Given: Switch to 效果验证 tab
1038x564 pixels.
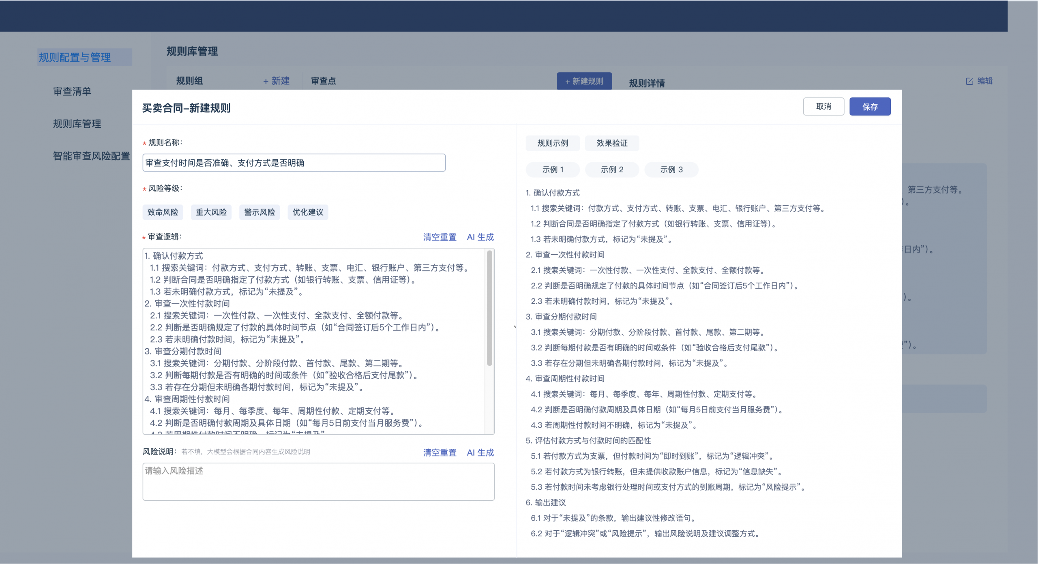Looking at the screenshot, I should point(611,143).
